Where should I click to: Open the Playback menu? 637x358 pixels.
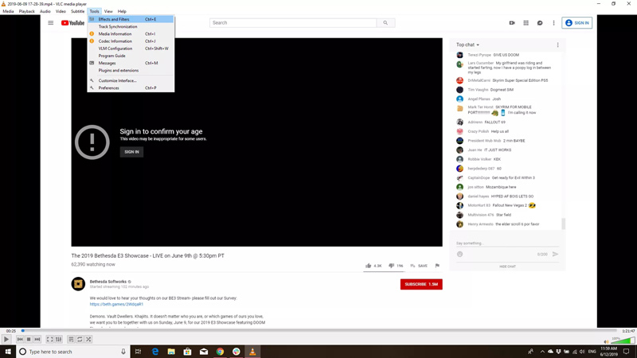pos(26,11)
